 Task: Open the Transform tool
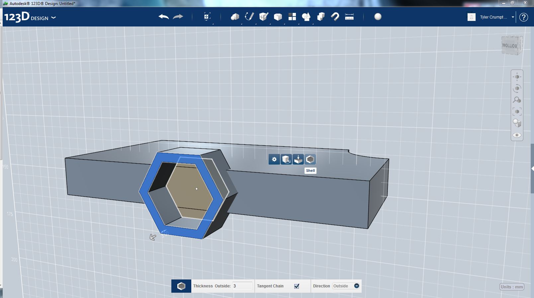point(207,17)
